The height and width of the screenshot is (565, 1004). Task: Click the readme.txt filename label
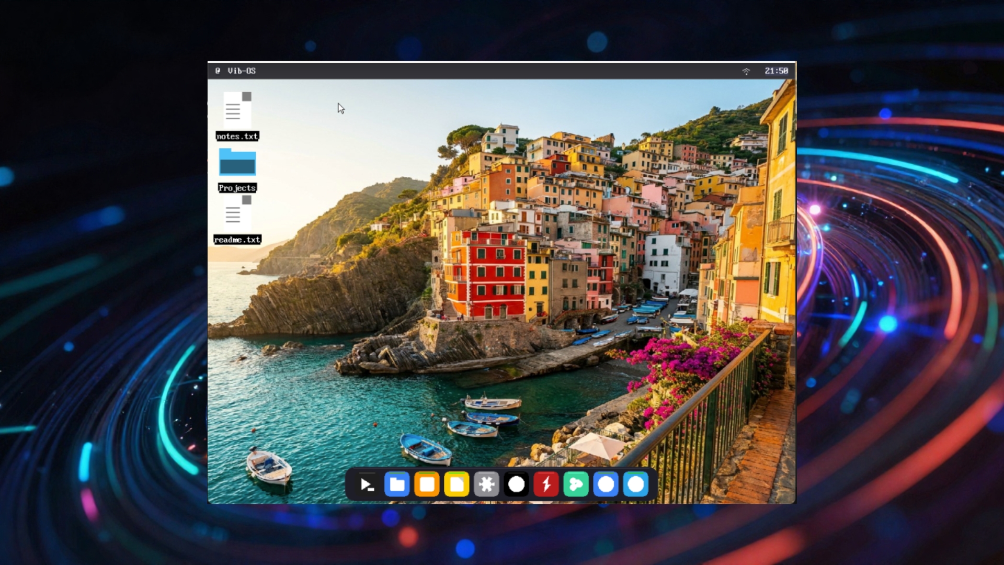237,240
